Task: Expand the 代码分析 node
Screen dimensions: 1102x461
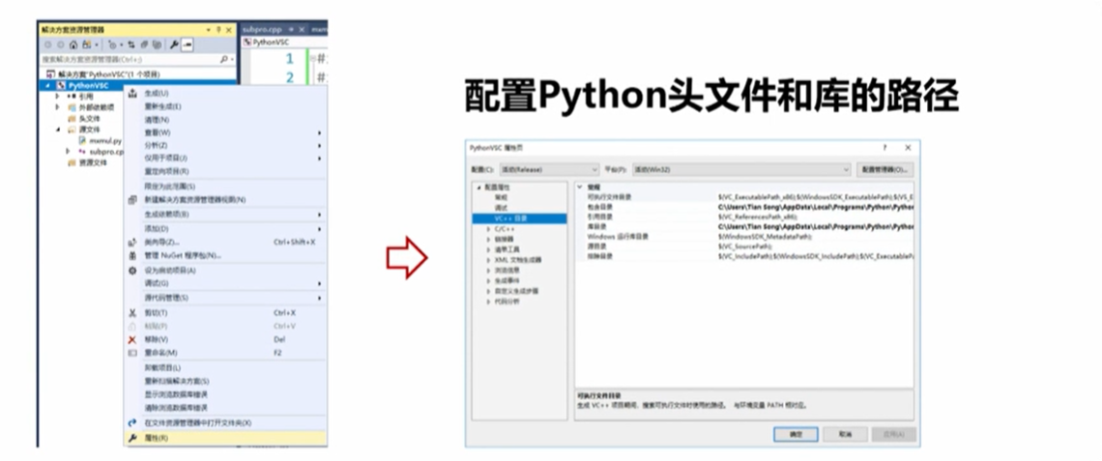Action: coord(489,301)
